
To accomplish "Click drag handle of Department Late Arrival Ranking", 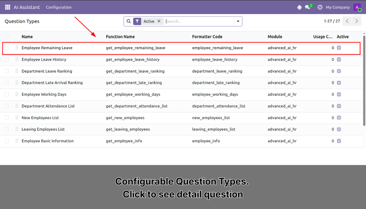I will pyautogui.click(x=17, y=83).
